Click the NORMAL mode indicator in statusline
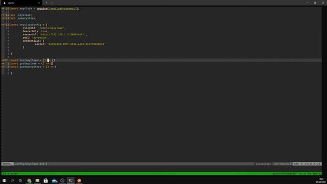327x184 pixels. (8, 164)
